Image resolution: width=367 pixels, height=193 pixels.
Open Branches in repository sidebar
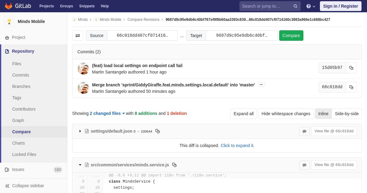(21, 86)
